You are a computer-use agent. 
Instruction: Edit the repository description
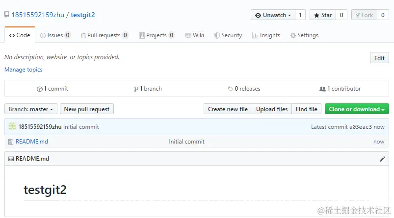click(379, 58)
